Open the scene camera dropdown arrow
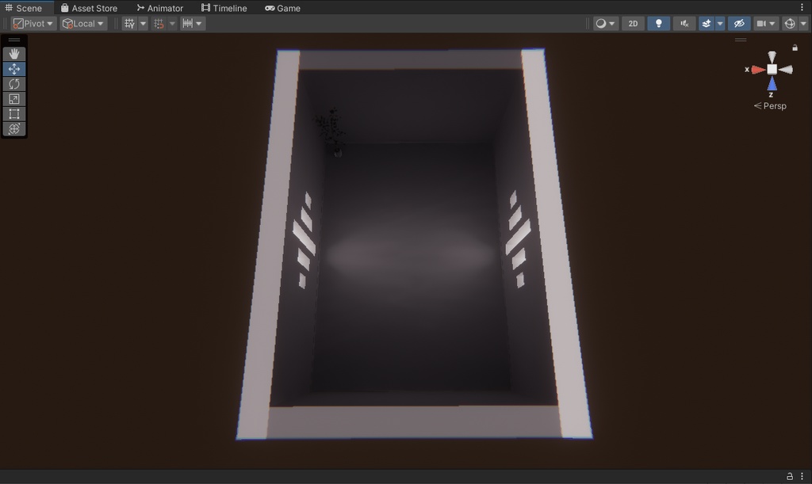The height and width of the screenshot is (484, 812). [772, 23]
